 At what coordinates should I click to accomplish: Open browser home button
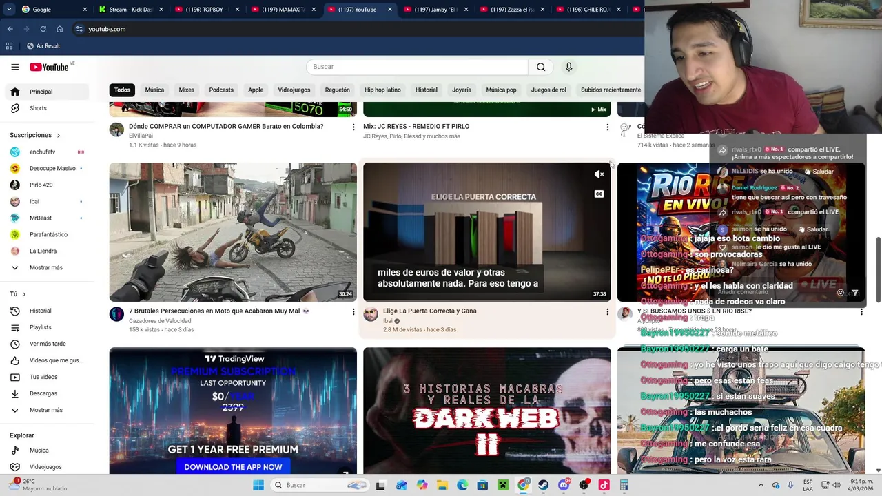coord(59,29)
